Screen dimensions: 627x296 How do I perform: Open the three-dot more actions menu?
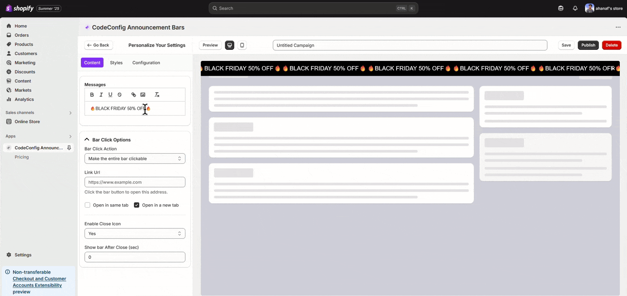click(x=618, y=27)
